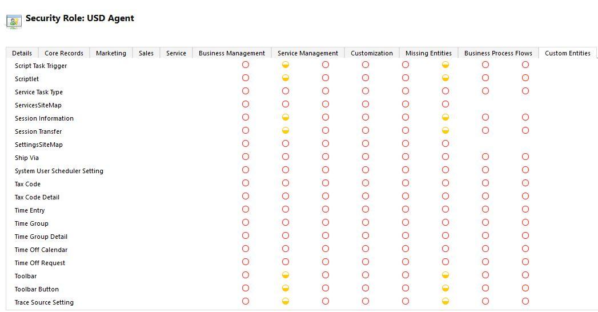Click last empty circle in SettingsSiteMap row

pyautogui.click(x=446, y=143)
